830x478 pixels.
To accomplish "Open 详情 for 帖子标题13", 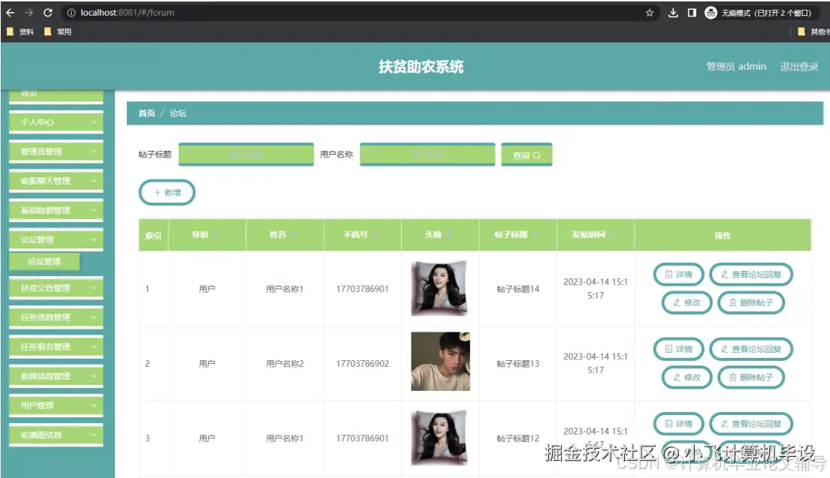I will 678,349.
